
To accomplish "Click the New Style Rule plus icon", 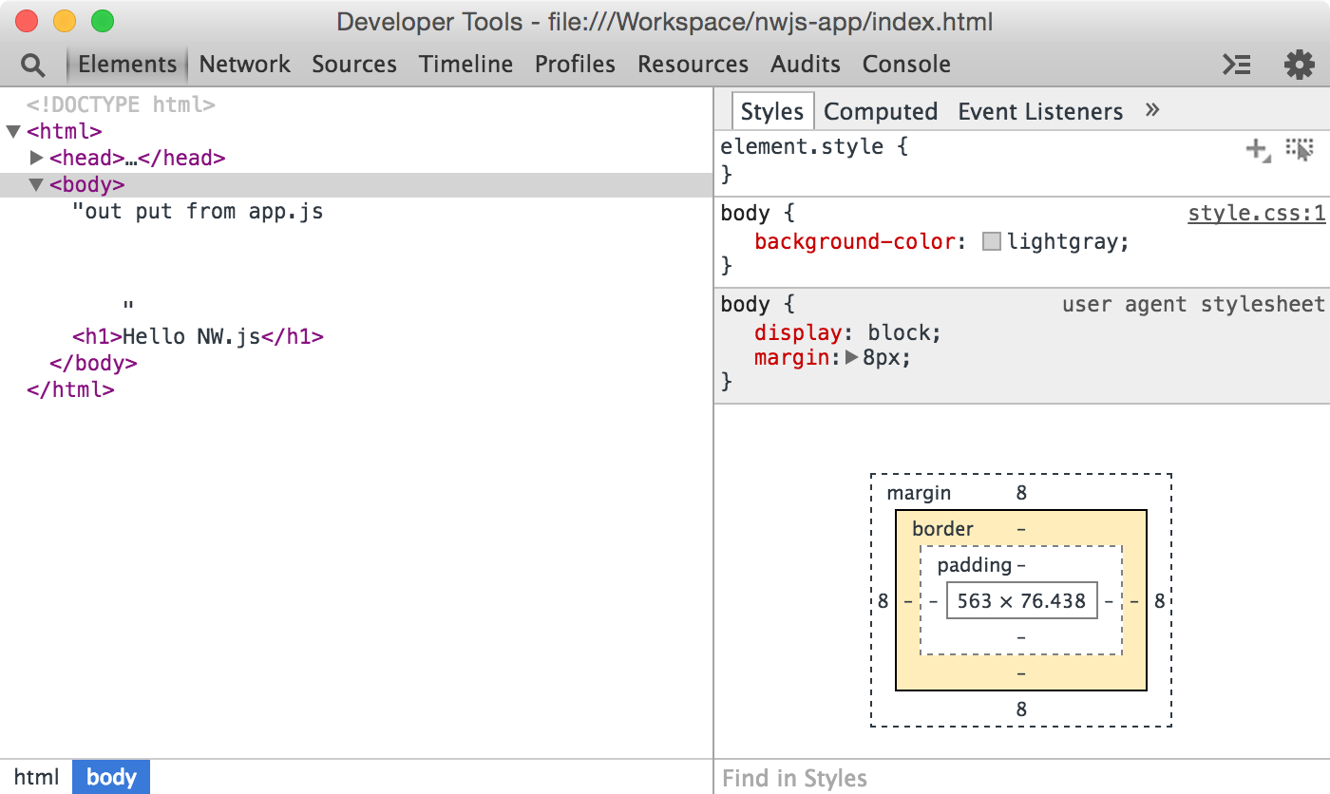I will (x=1258, y=149).
